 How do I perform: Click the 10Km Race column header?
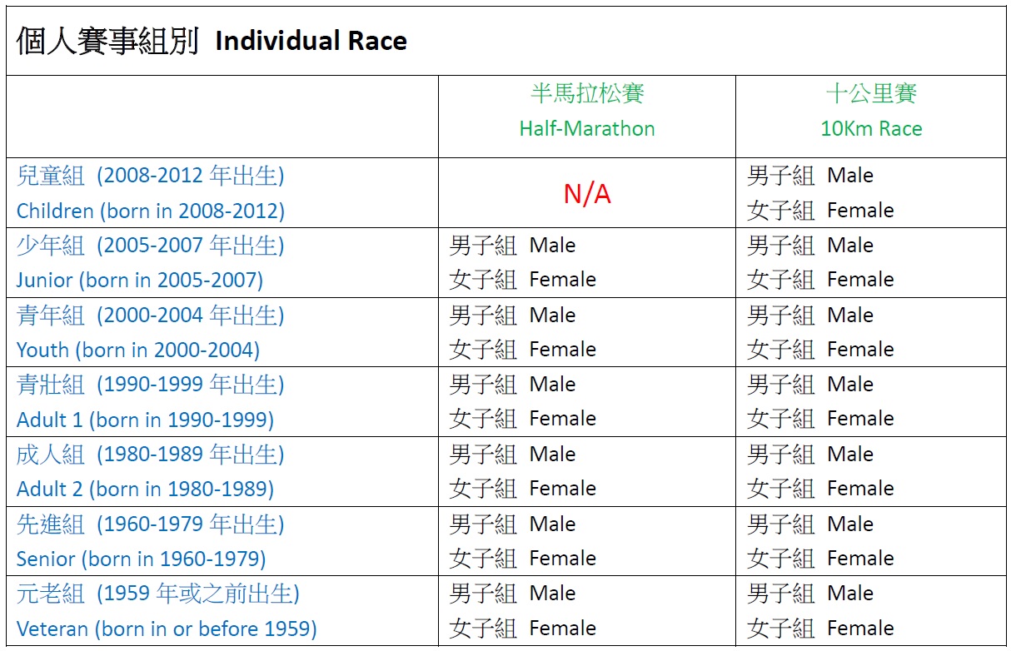[x=871, y=128]
